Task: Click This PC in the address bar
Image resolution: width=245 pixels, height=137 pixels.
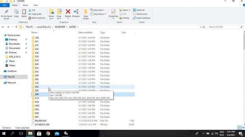Action: coord(29,27)
